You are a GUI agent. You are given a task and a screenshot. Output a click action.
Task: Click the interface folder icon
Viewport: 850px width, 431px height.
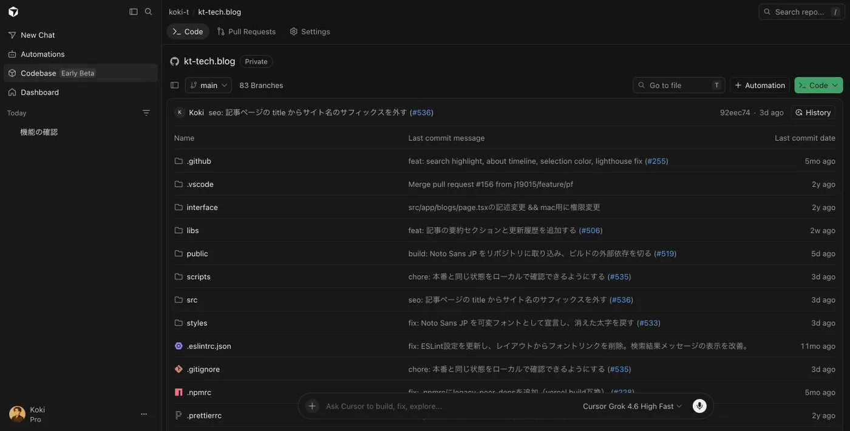(x=178, y=207)
